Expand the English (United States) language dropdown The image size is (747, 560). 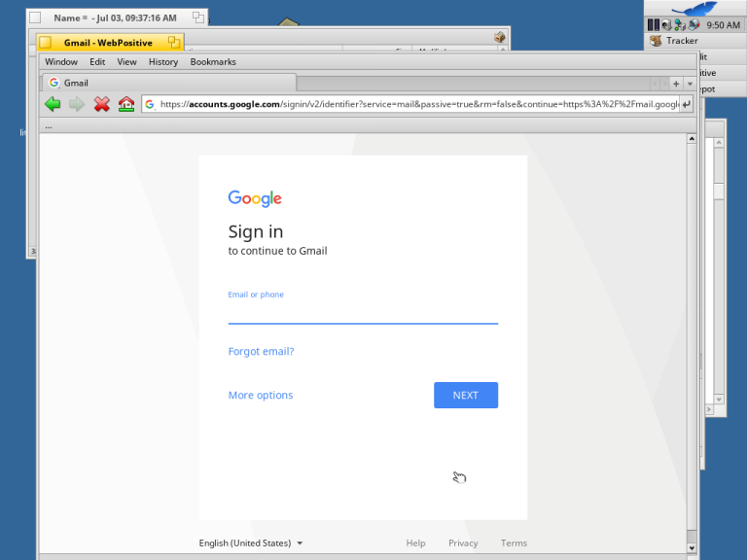pyautogui.click(x=251, y=543)
